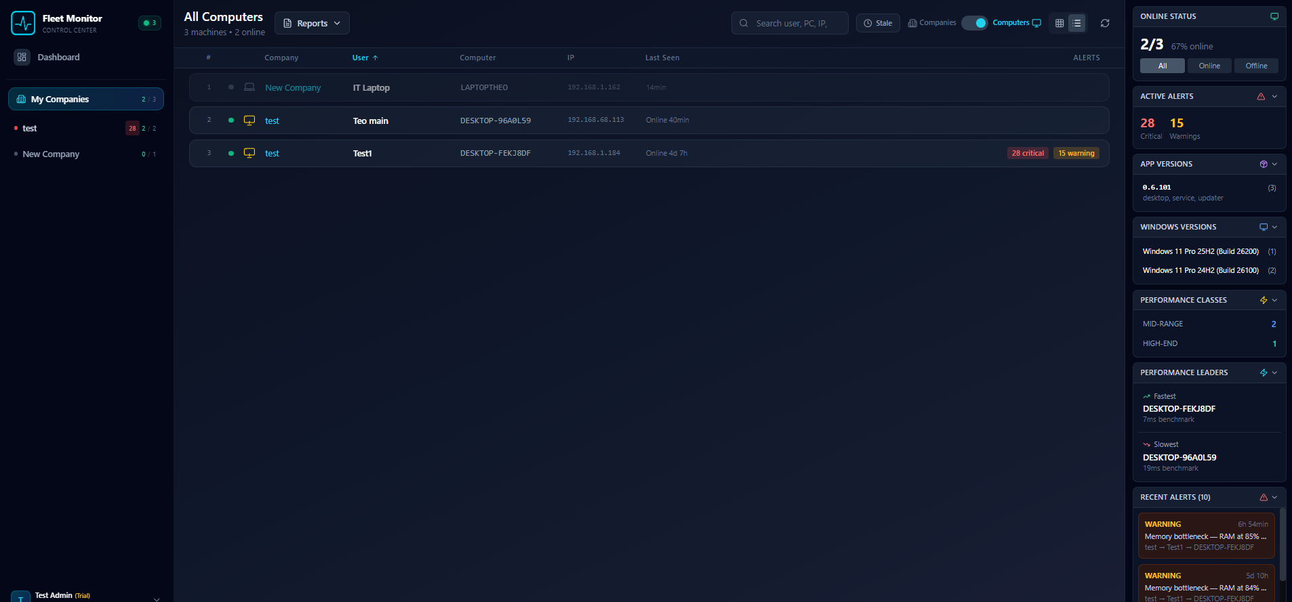Collapse the Windows Versions panel
This screenshot has height=602, width=1292.
(x=1274, y=227)
